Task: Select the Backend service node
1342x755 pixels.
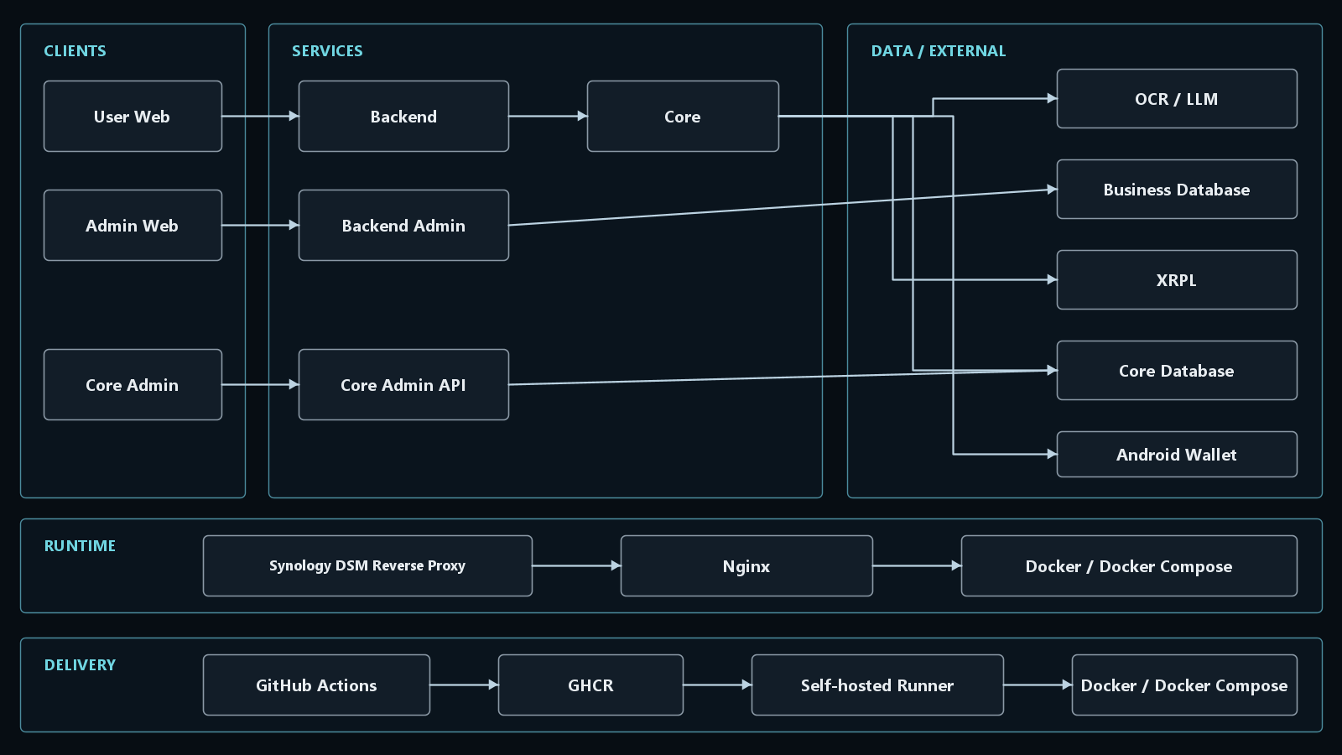Action: click(x=403, y=117)
